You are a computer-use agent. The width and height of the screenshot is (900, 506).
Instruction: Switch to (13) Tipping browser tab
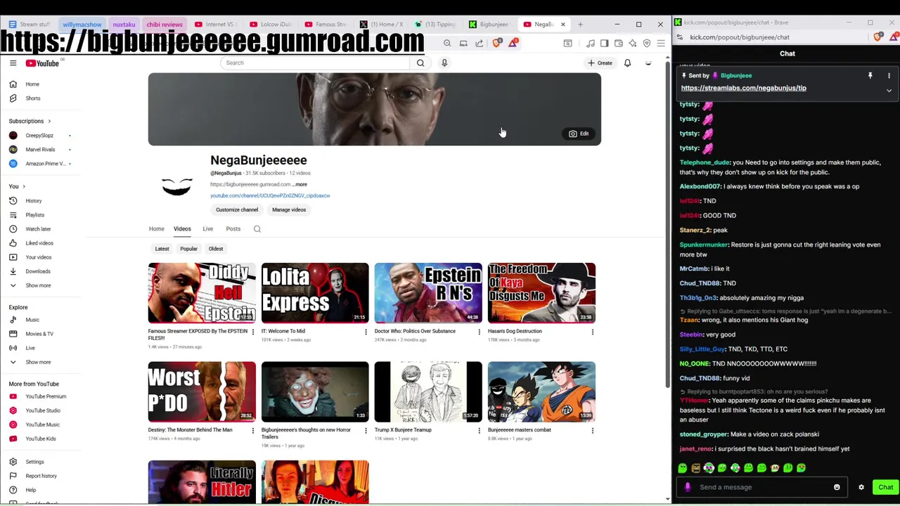coord(435,25)
